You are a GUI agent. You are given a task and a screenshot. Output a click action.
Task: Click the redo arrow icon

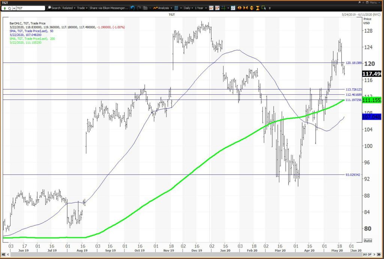coord(139,8)
